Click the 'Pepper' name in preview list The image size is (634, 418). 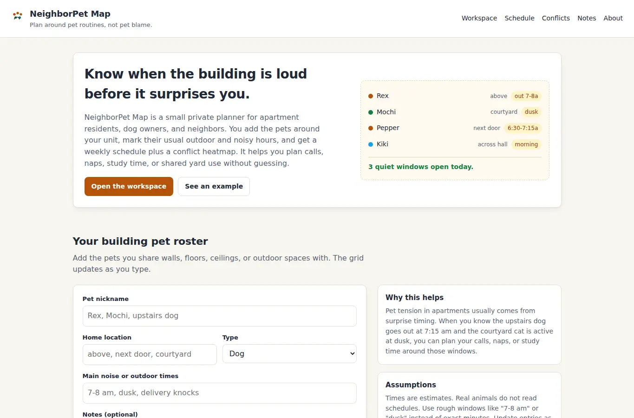coord(388,128)
